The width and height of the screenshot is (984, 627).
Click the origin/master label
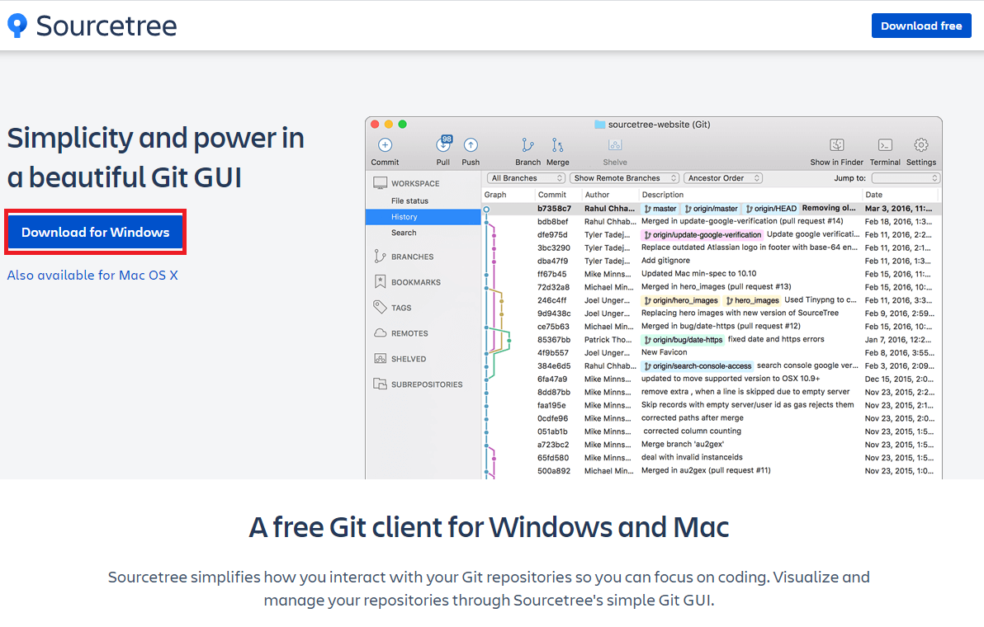pyautogui.click(x=711, y=209)
